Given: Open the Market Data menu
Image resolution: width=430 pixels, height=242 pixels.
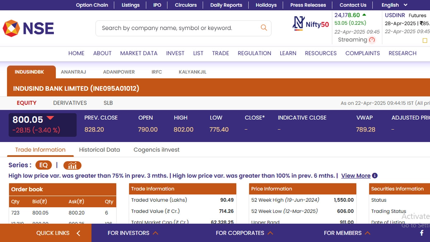Looking at the screenshot, I should click(x=139, y=53).
